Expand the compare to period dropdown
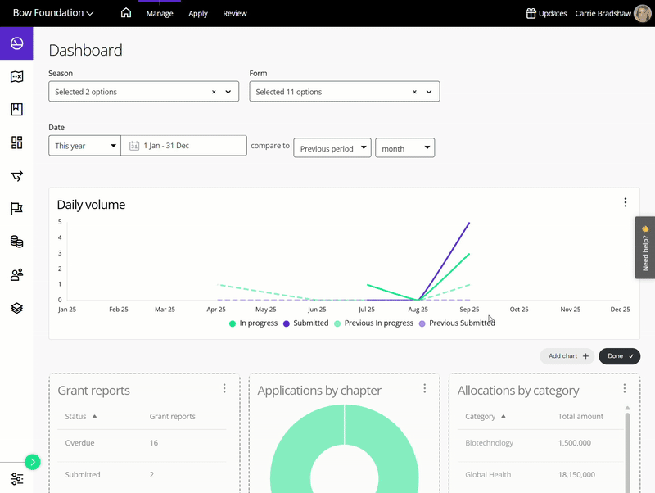 tap(332, 148)
